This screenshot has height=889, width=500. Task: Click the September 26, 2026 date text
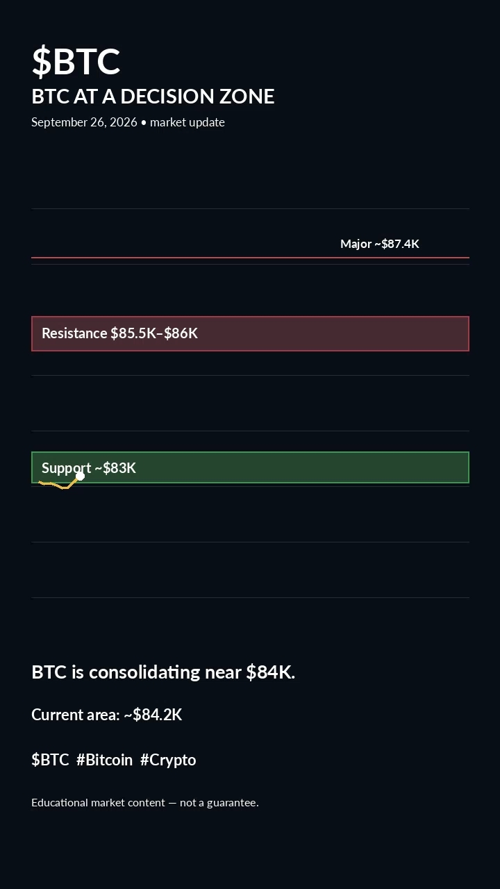[84, 122]
